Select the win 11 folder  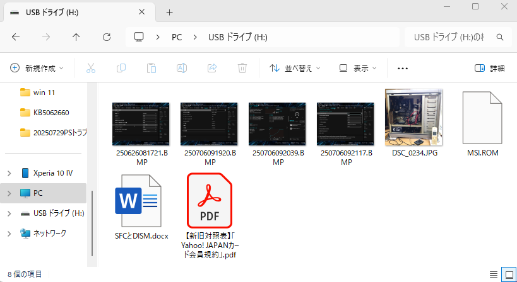pos(44,93)
